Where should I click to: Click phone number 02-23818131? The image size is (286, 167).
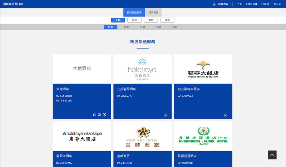125,163
